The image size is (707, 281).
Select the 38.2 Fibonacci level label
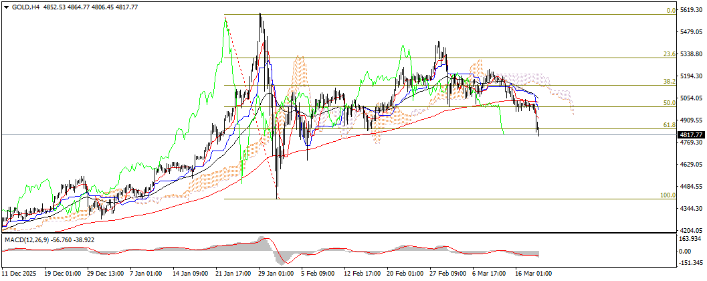point(670,82)
